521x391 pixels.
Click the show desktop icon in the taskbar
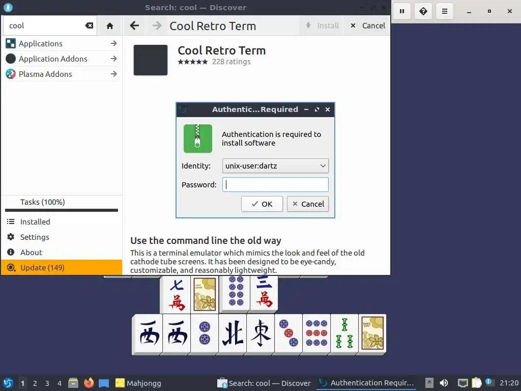[x=104, y=383]
